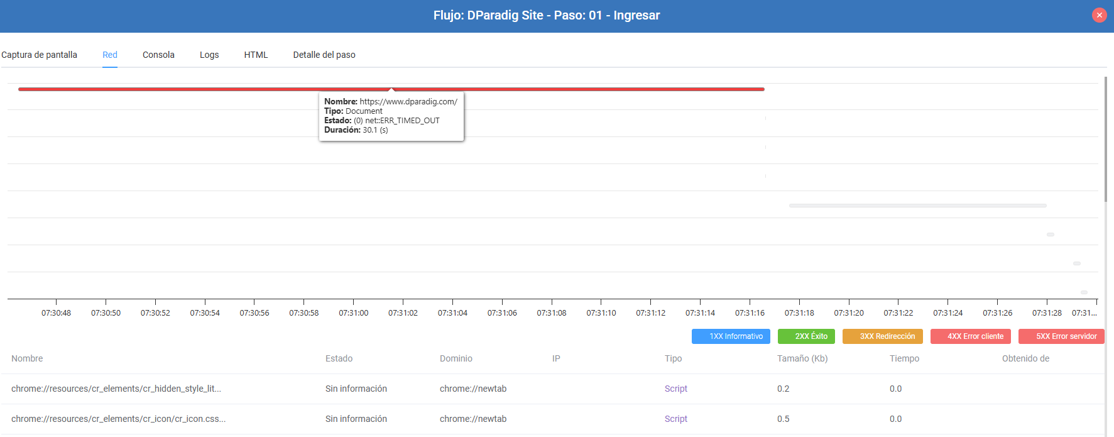Toggle the 2XX Éxito filter

[806, 336]
